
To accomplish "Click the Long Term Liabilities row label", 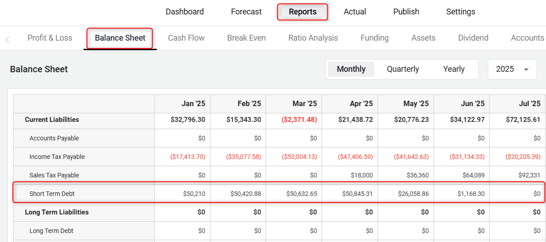I will (57, 212).
